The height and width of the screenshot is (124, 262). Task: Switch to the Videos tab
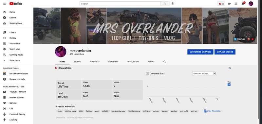[77, 62]
